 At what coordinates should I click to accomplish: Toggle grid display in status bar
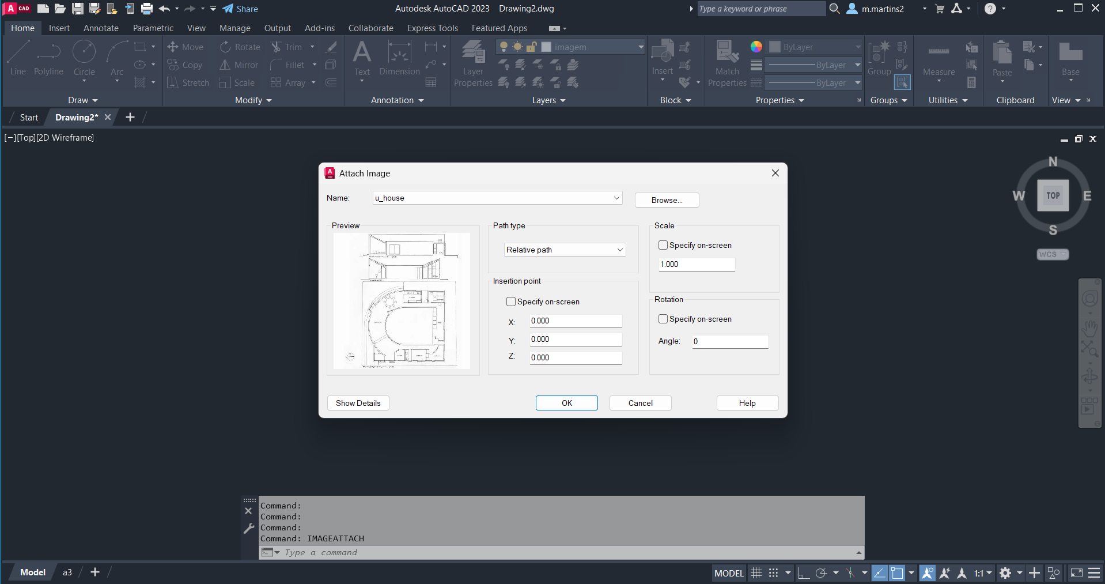[x=756, y=573]
